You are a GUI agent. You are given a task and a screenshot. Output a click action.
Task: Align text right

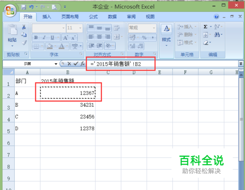[107, 37]
